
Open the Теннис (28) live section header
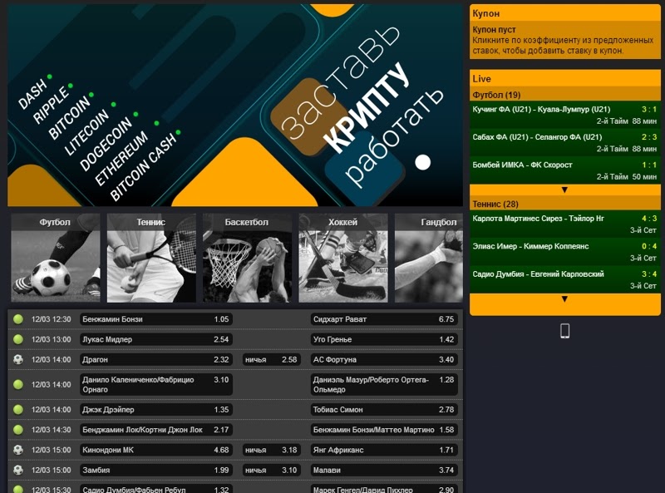click(564, 204)
